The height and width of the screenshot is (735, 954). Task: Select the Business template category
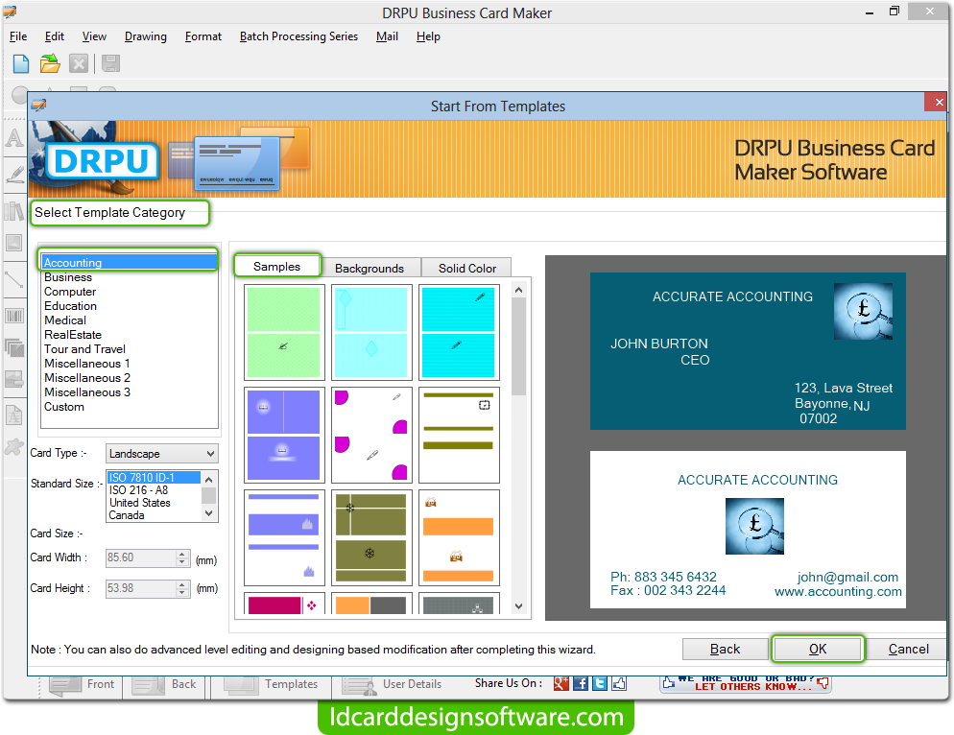[x=67, y=276]
